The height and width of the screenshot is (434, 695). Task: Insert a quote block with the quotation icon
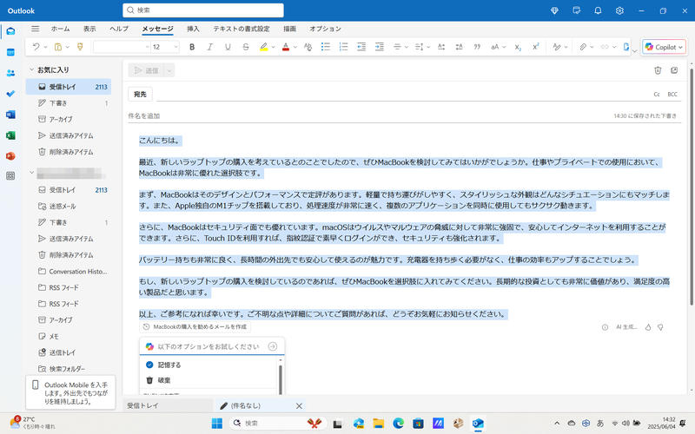point(477,47)
